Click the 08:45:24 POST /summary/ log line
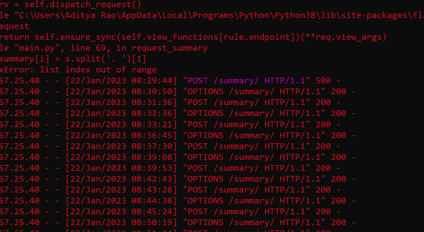This screenshot has height=232, width=424. pyautogui.click(x=170, y=211)
